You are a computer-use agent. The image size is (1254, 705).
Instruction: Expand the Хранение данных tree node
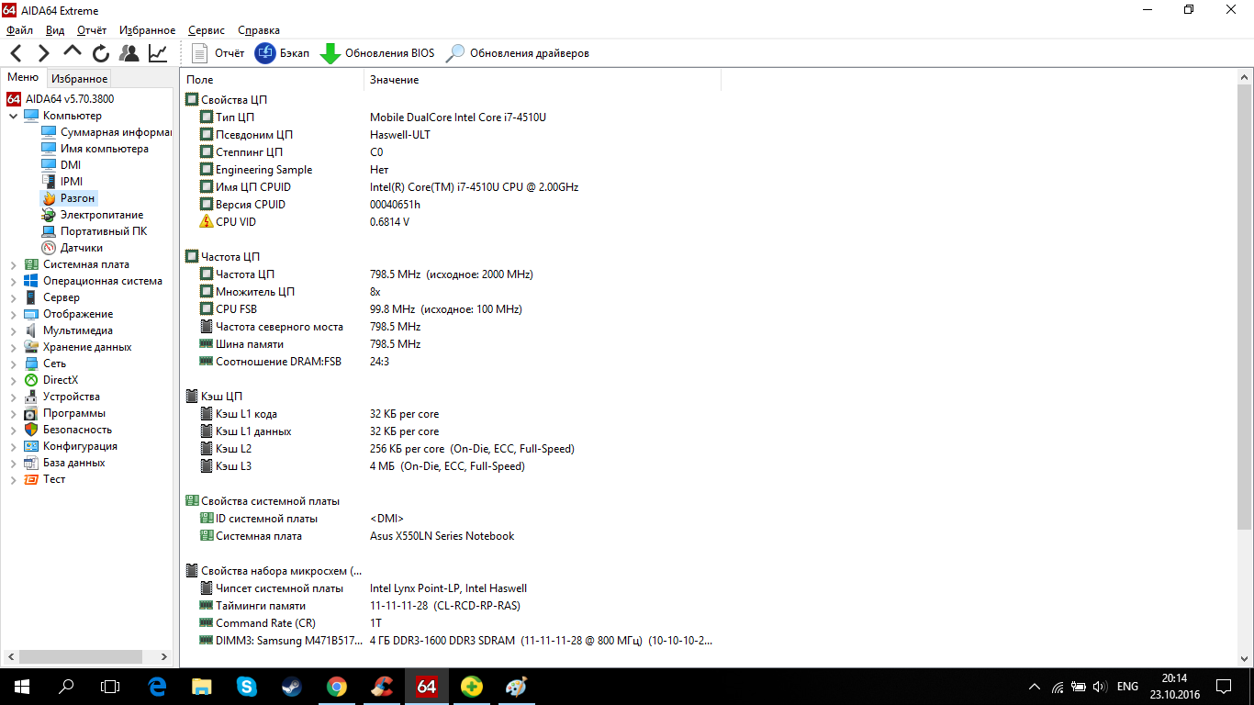coord(13,347)
